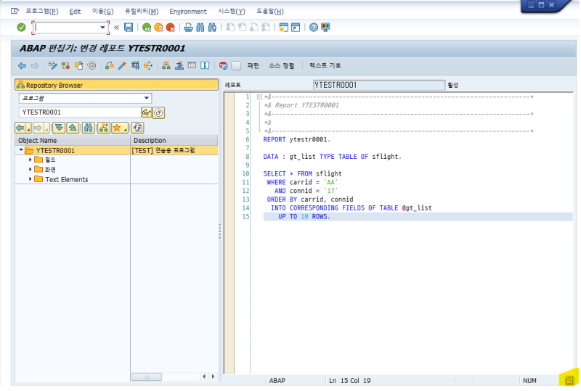Click the Find Next binoculars icon

[x=212, y=28]
